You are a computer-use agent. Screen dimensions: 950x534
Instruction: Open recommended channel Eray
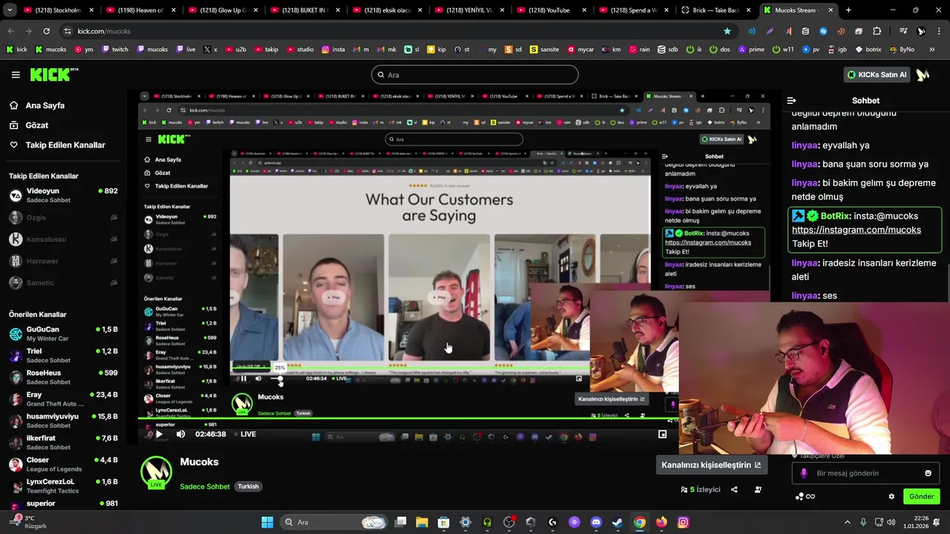click(63, 399)
